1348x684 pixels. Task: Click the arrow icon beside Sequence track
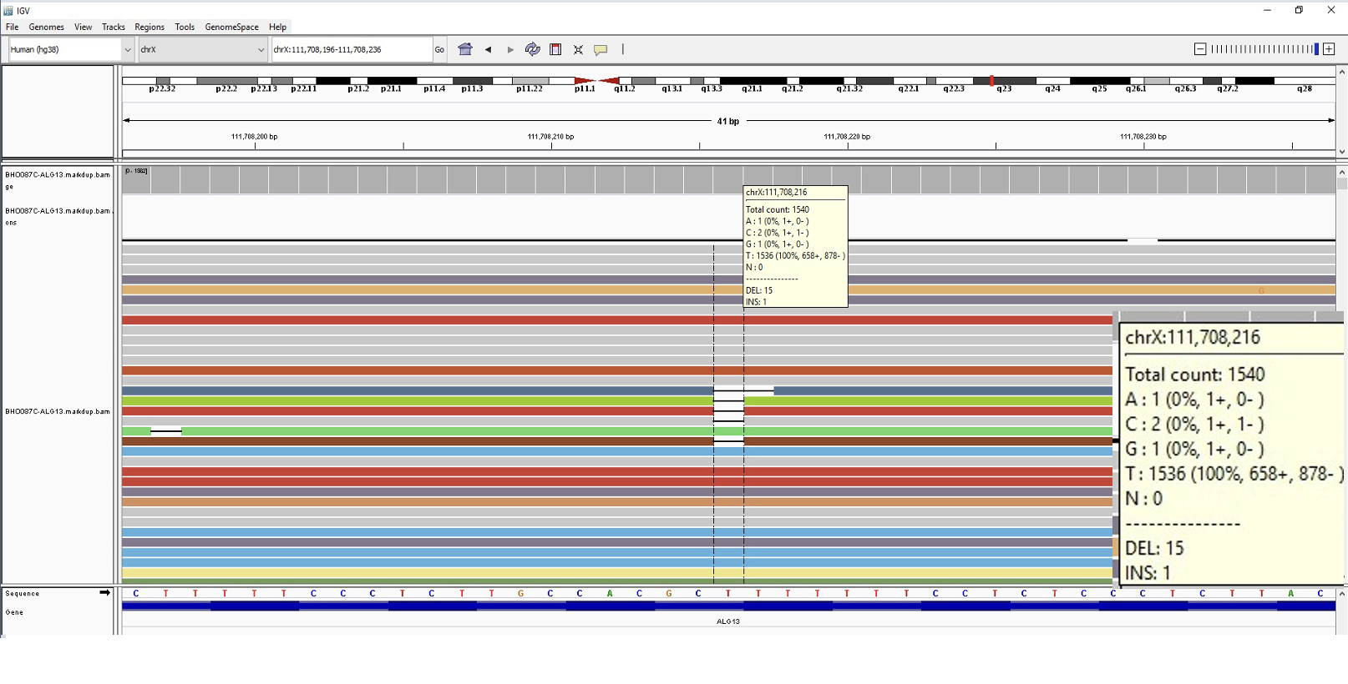pos(105,593)
